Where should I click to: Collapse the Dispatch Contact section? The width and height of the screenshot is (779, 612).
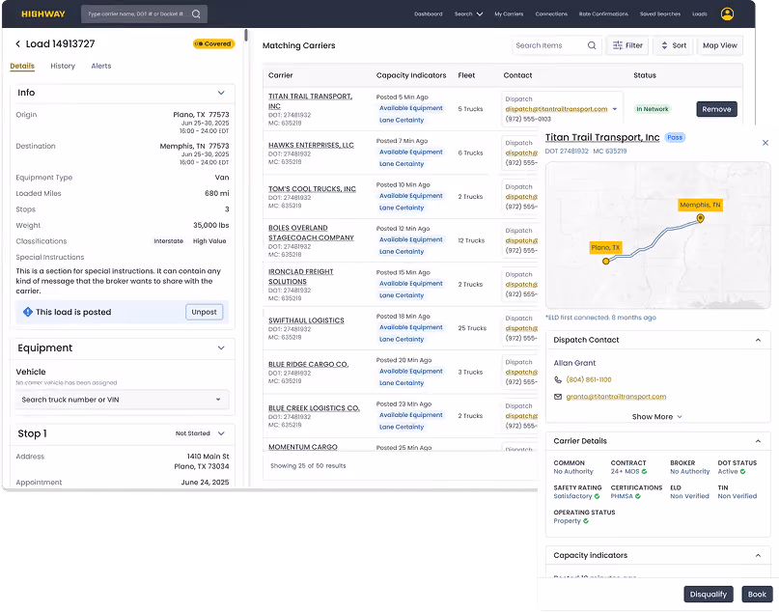(x=758, y=340)
